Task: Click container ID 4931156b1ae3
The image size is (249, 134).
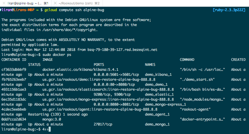Action: pyautogui.click(x=14, y=90)
